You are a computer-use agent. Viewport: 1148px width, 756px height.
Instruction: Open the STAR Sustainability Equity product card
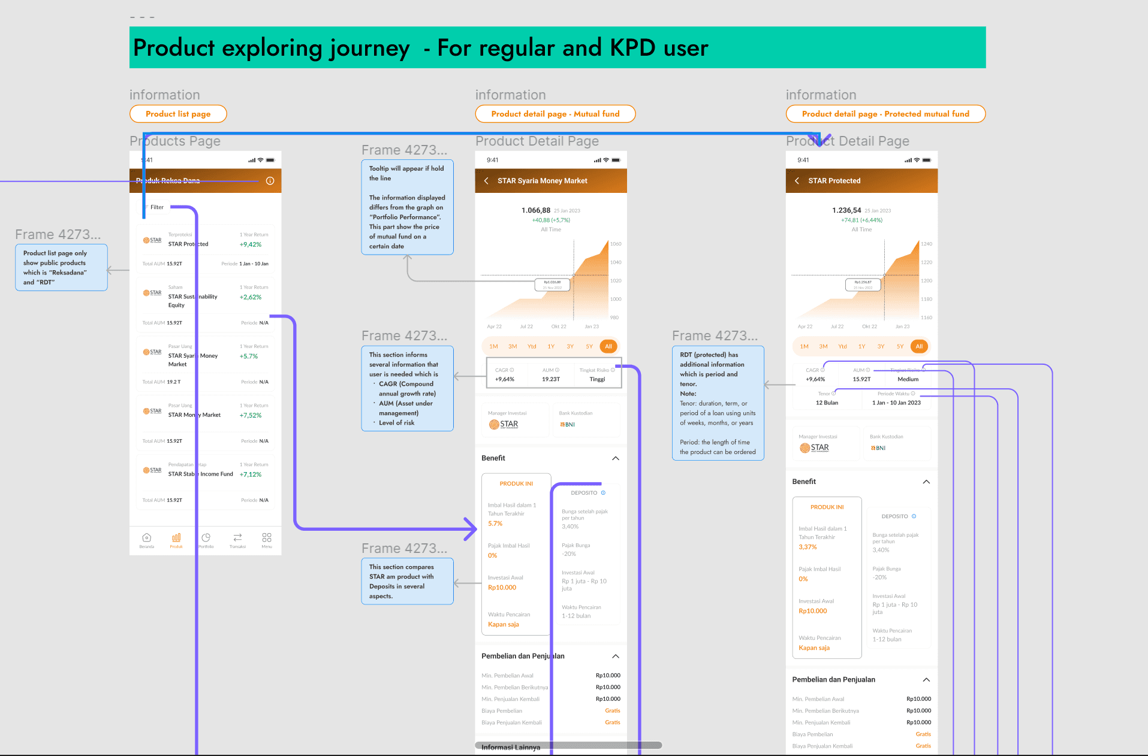pyautogui.click(x=206, y=304)
